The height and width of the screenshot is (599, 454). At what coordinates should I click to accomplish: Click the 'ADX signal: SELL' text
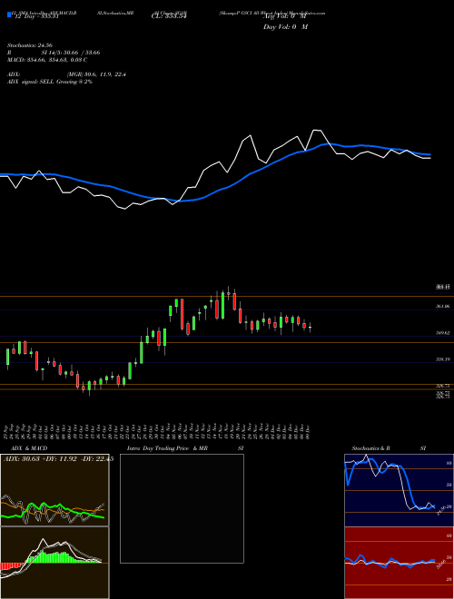click(x=50, y=82)
